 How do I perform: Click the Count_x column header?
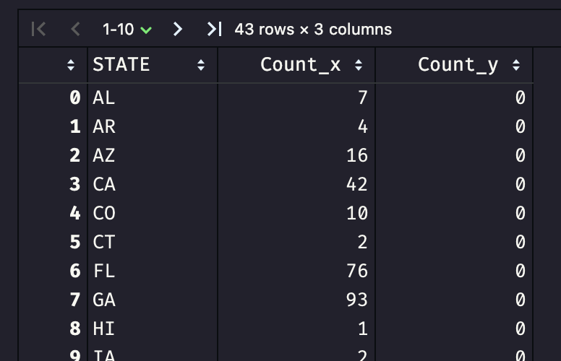pyautogui.click(x=300, y=65)
